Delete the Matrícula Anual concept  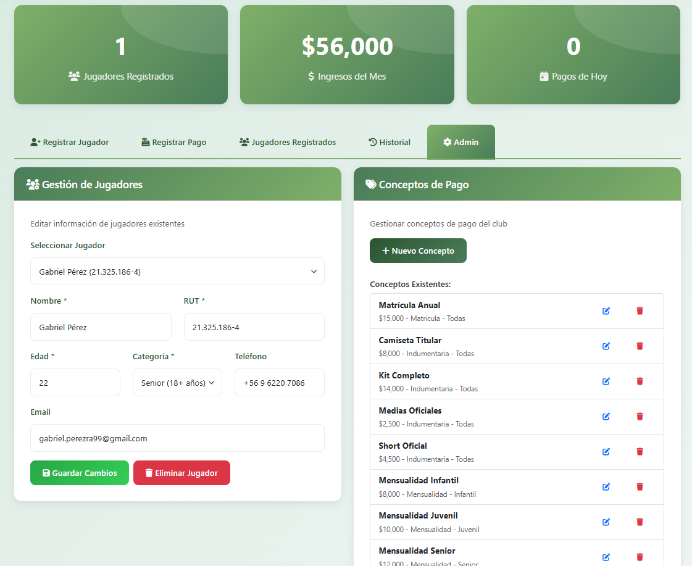pos(640,311)
